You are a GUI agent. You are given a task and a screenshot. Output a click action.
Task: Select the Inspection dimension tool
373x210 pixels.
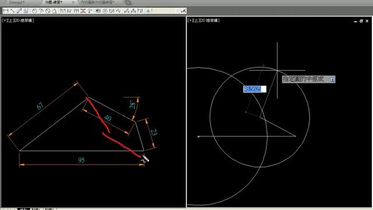(x=111, y=11)
